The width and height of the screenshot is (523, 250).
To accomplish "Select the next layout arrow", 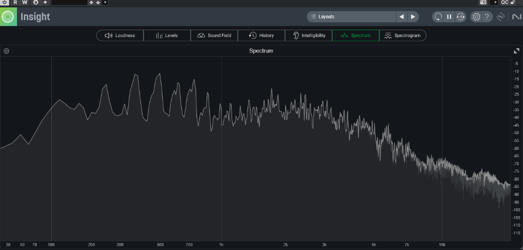I will pos(413,16).
